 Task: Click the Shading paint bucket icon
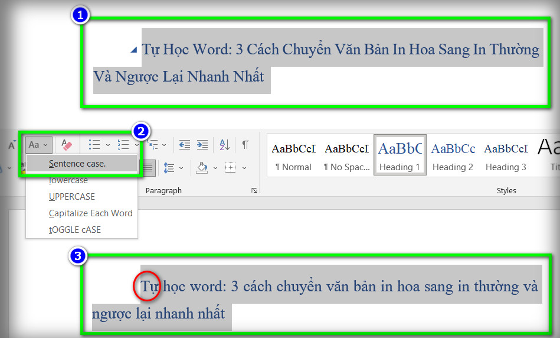point(202,168)
